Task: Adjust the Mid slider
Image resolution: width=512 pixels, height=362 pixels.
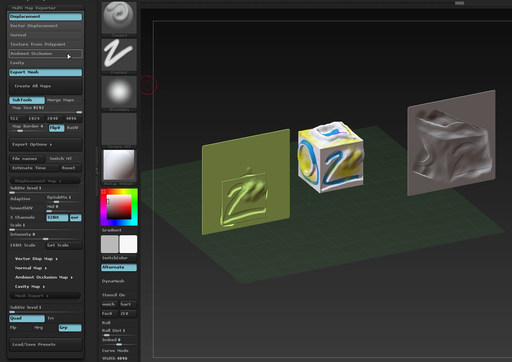Action: [x=64, y=208]
